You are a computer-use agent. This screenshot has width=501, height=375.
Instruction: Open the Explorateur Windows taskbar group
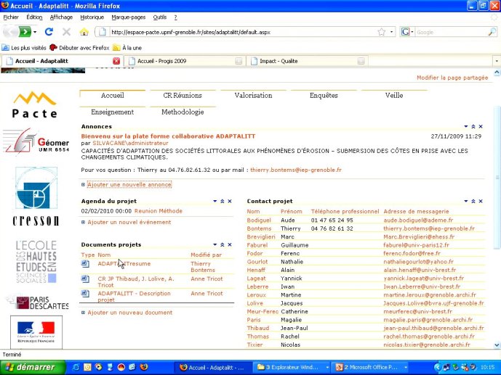pos(293,367)
